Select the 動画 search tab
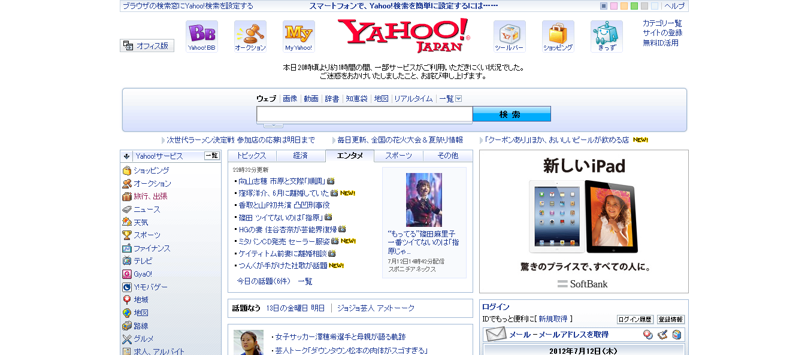 pos(311,99)
